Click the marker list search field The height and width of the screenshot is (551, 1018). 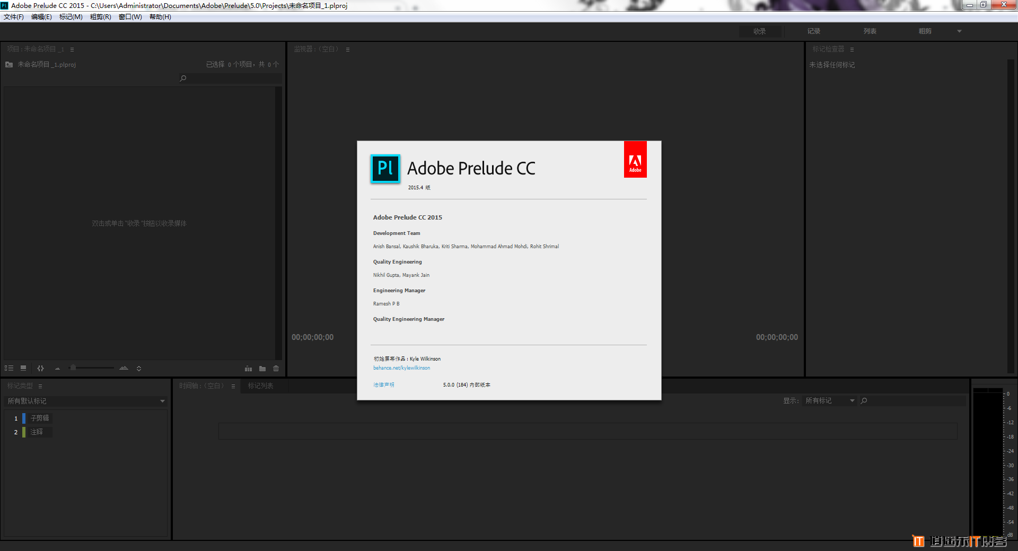click(x=912, y=401)
